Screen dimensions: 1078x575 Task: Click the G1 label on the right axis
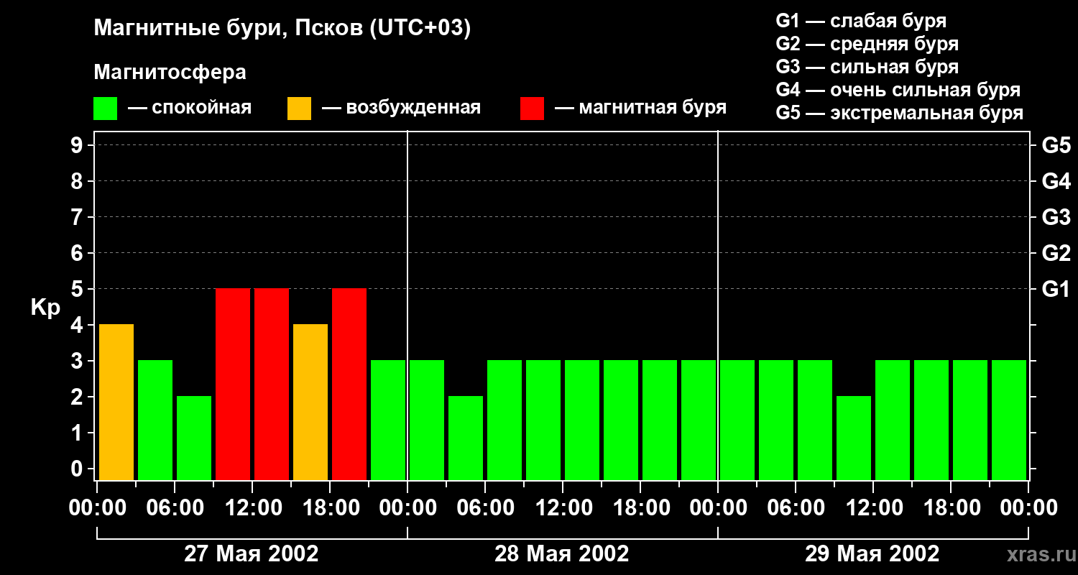click(1056, 290)
